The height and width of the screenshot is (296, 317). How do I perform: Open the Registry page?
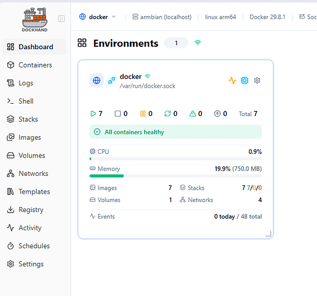[34, 210]
